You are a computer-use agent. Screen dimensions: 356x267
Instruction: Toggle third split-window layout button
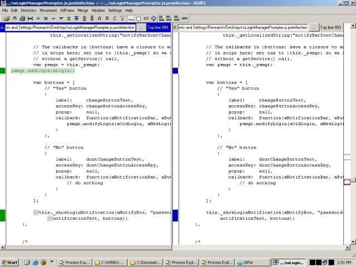click(177, 18)
